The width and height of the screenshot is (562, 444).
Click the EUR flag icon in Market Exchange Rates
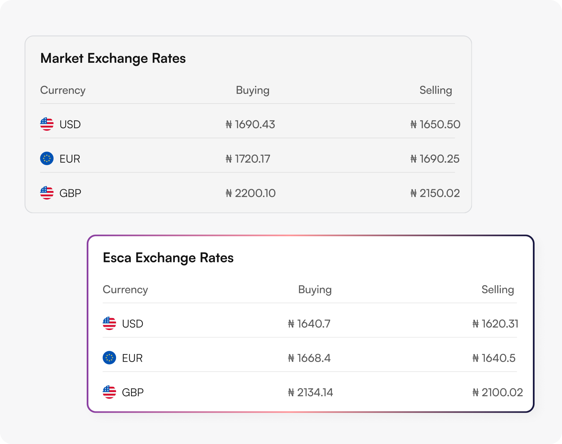pyautogui.click(x=47, y=159)
